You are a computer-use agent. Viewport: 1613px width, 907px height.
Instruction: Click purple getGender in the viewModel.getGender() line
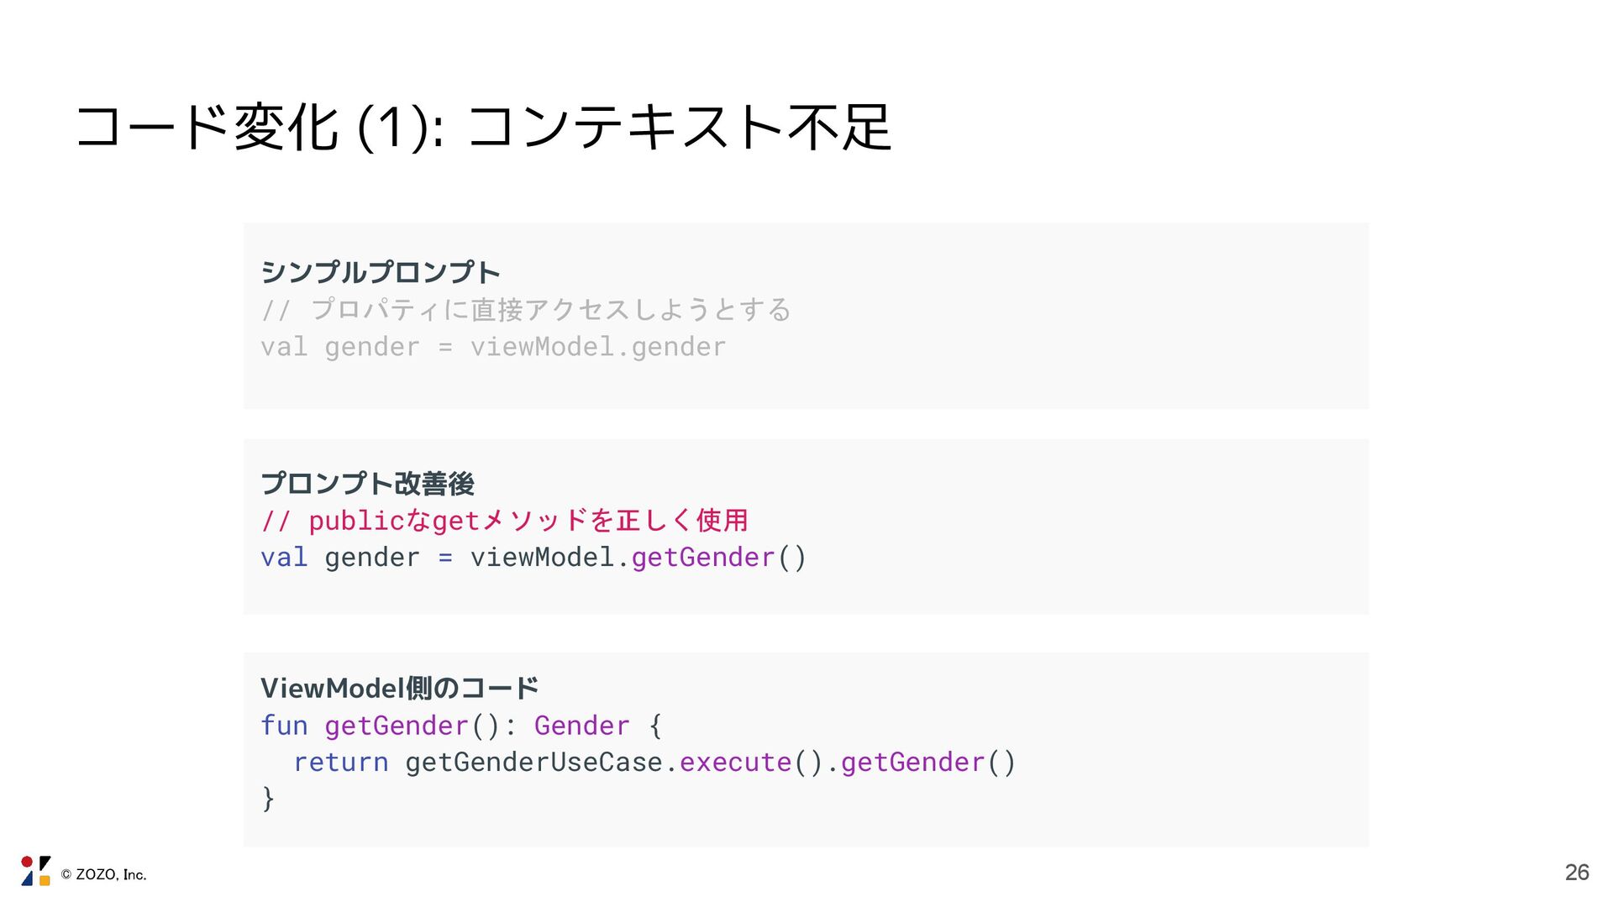(702, 558)
